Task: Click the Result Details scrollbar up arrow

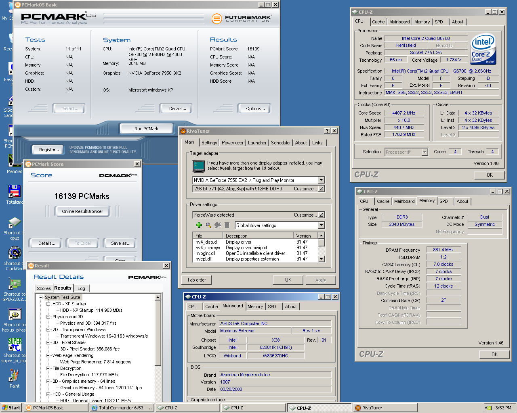Action: tap(158, 297)
